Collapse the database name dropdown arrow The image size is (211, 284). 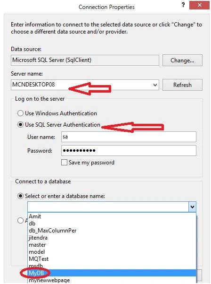(x=192, y=207)
